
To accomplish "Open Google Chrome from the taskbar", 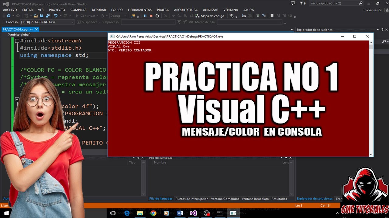I will [153, 213].
